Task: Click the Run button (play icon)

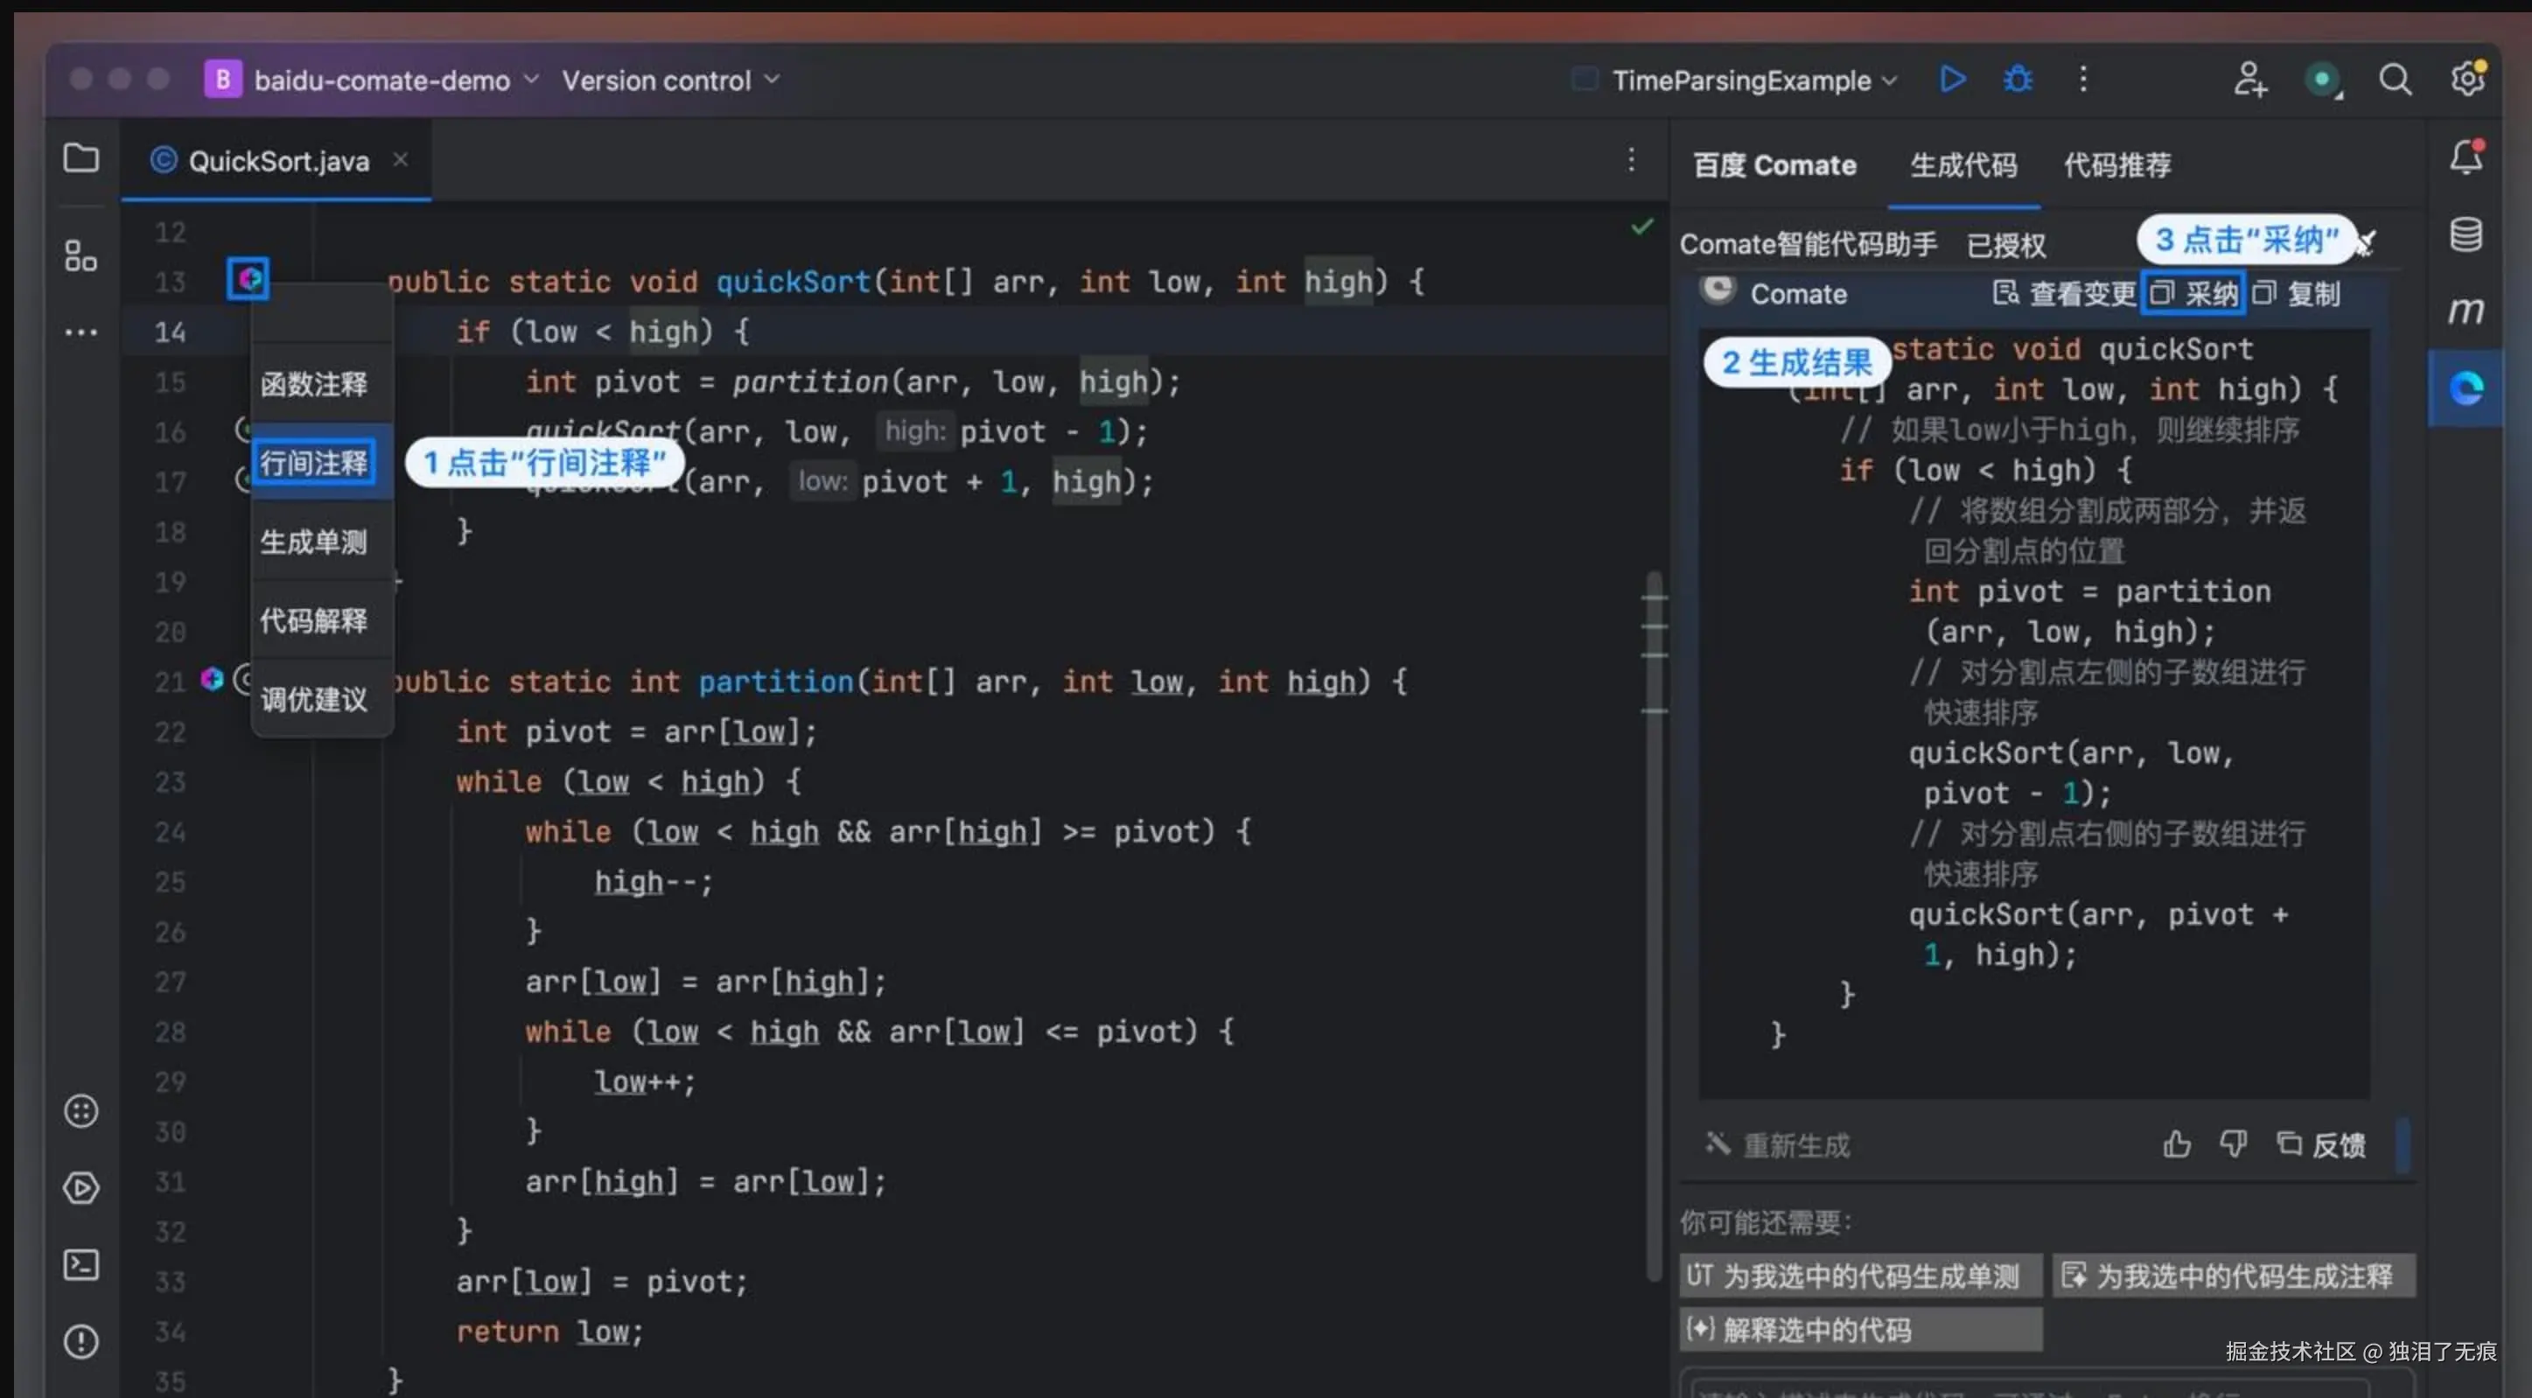Action: [x=1952, y=80]
